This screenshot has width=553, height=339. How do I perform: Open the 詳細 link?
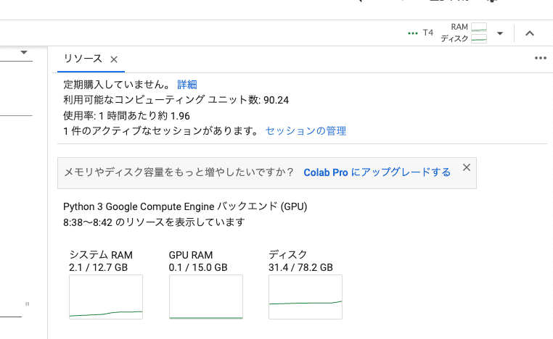click(187, 85)
